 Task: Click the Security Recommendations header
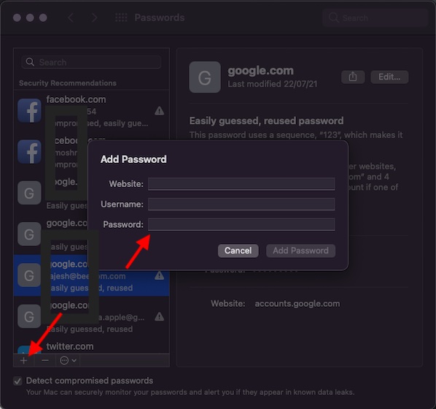click(x=68, y=83)
